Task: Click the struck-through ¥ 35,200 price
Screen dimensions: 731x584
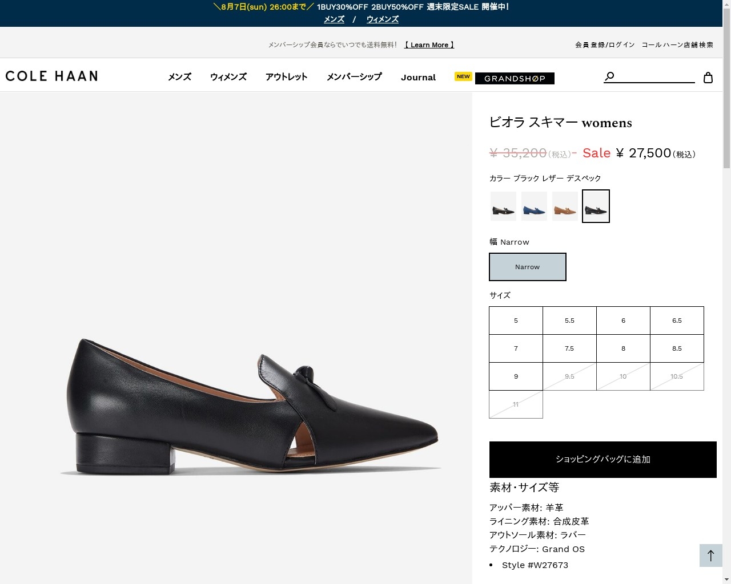Action: click(x=518, y=153)
